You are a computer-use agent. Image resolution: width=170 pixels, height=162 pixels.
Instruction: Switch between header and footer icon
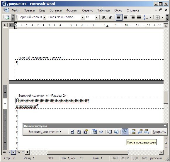click(133, 132)
